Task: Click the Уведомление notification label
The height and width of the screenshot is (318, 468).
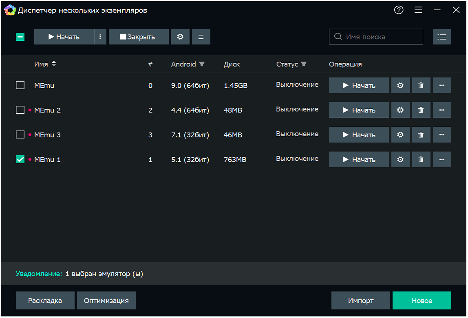Action: click(x=39, y=274)
